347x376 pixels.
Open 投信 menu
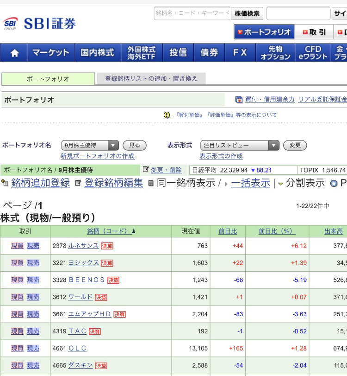coord(178,52)
